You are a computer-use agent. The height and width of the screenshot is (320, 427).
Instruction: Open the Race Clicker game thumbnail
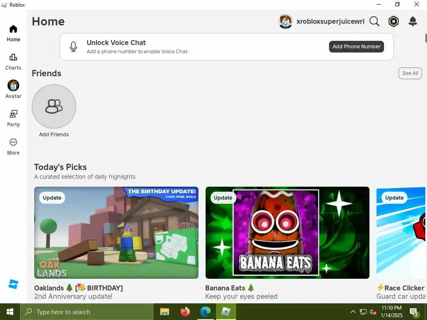coord(401,232)
